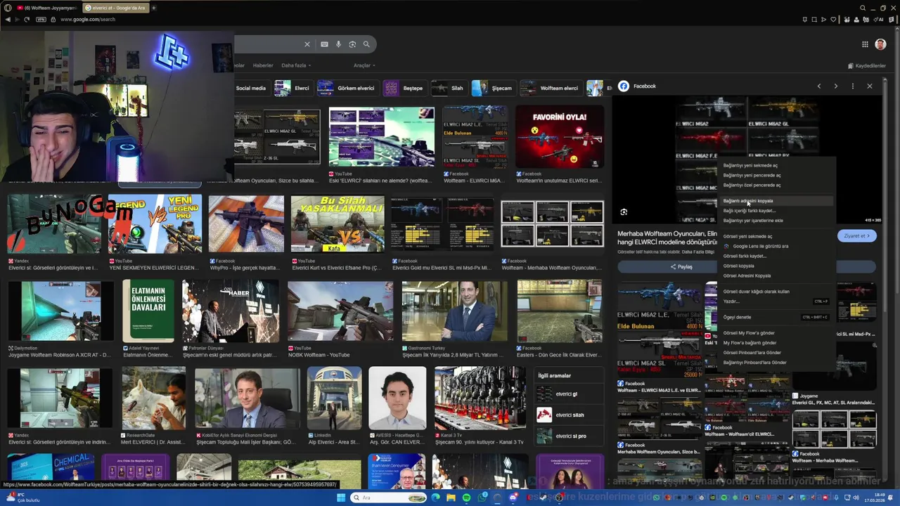
Task: Choose Görseli duvar kâğıdı olarak kullan
Action: pyautogui.click(x=756, y=291)
